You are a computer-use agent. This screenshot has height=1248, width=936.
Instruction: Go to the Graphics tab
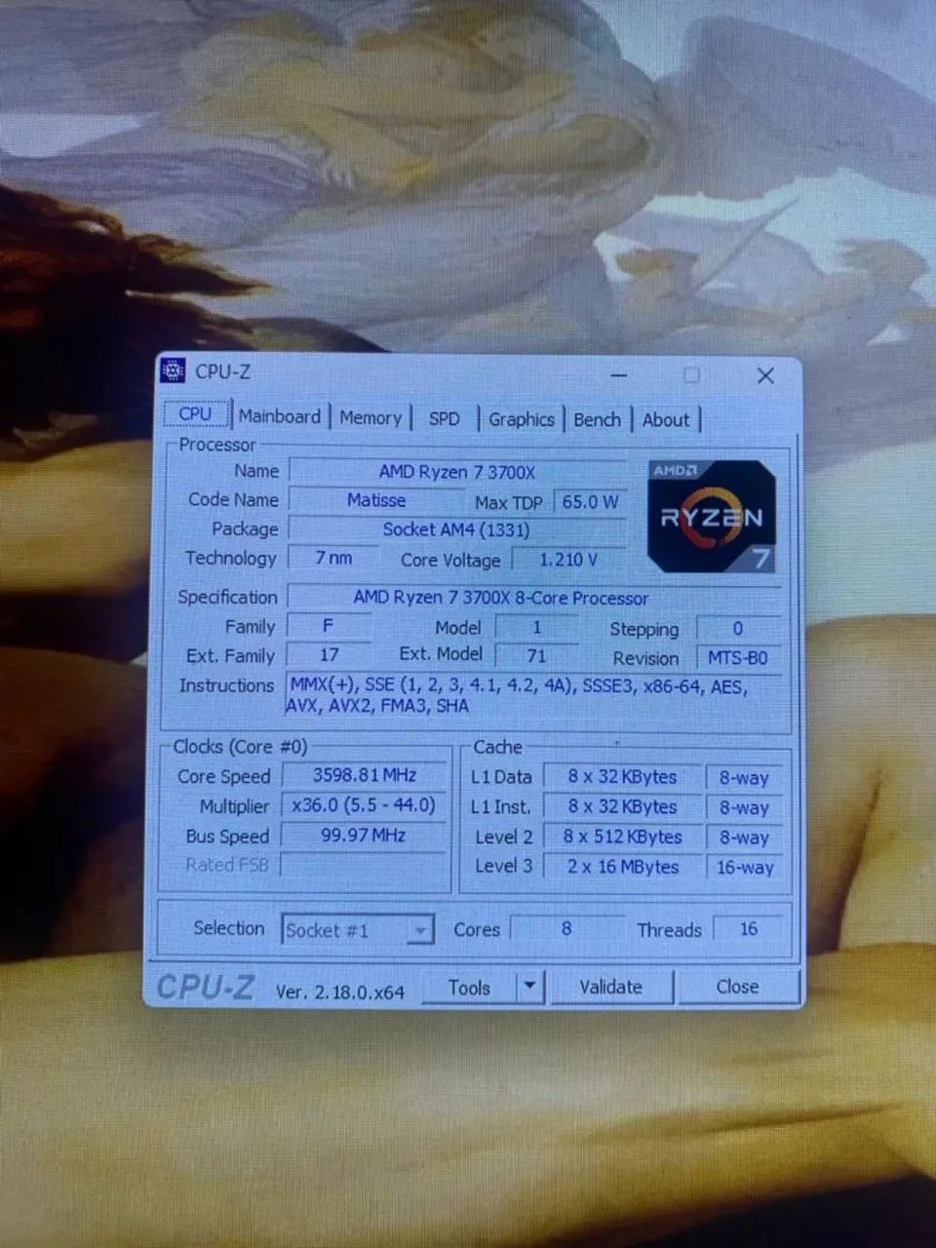click(521, 419)
